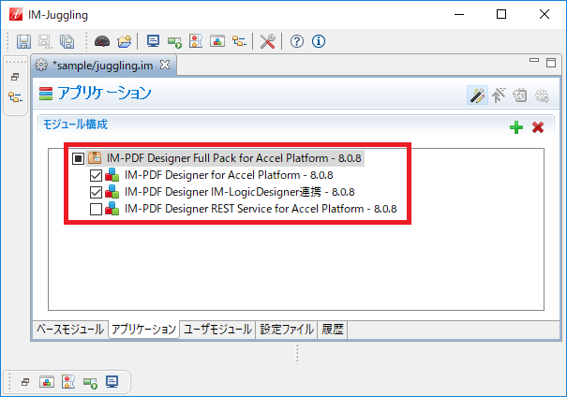Open the ユーザモジュール tab

(217, 329)
